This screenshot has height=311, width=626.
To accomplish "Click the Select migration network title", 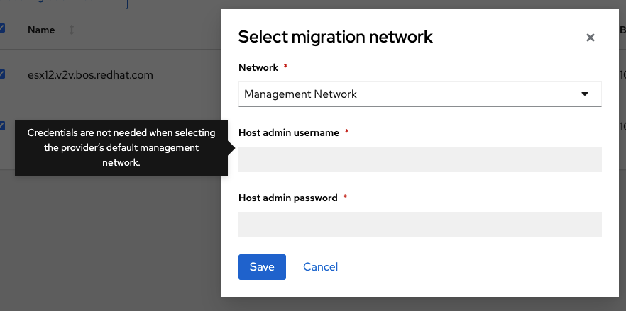I will point(335,37).
